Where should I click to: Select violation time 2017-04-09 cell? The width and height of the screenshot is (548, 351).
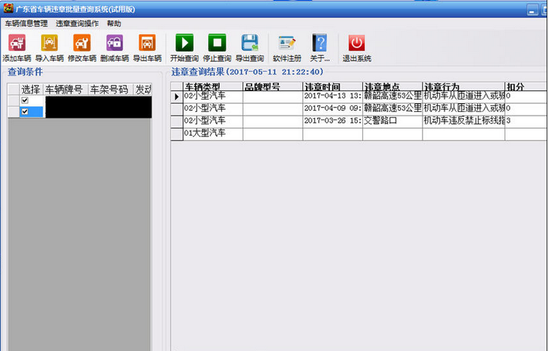click(x=332, y=109)
